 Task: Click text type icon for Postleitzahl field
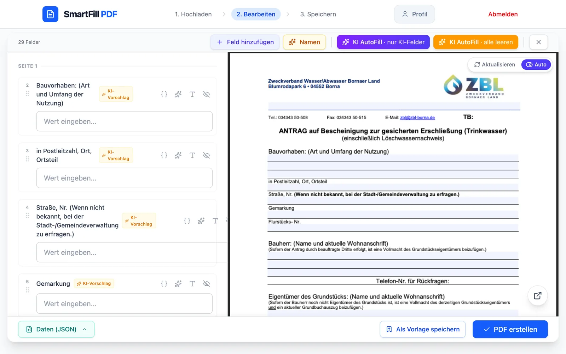[192, 155]
